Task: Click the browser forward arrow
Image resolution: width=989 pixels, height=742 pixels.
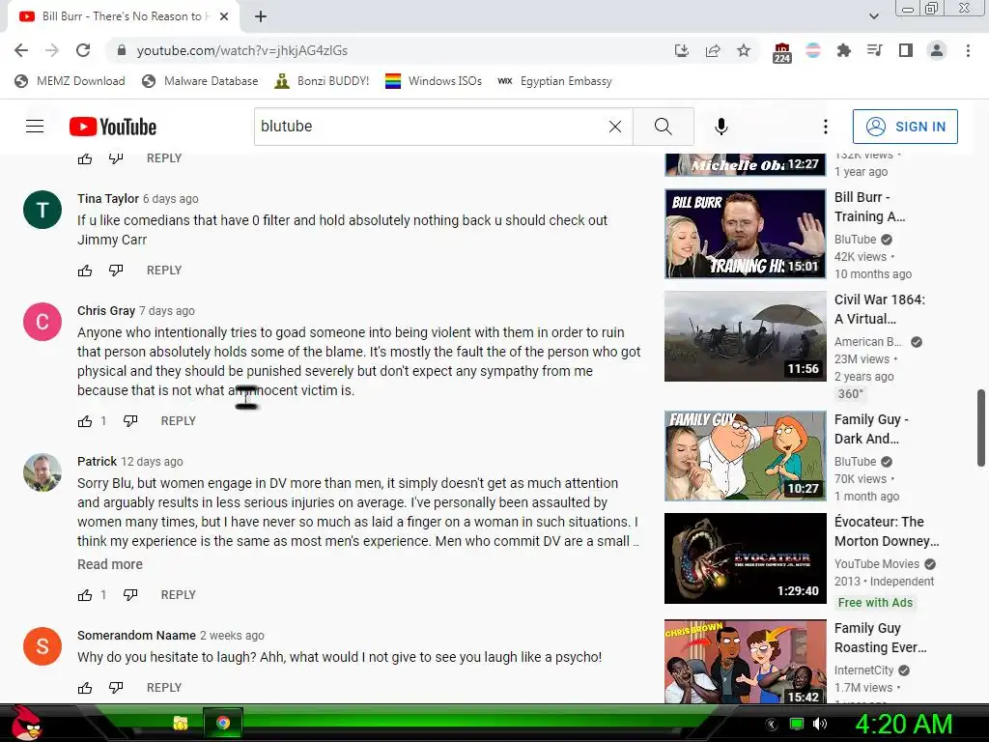Action: click(x=52, y=50)
